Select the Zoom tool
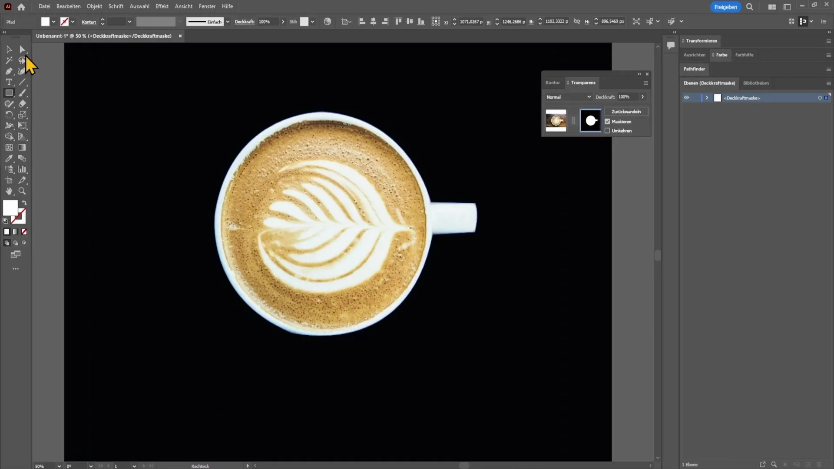 point(22,191)
